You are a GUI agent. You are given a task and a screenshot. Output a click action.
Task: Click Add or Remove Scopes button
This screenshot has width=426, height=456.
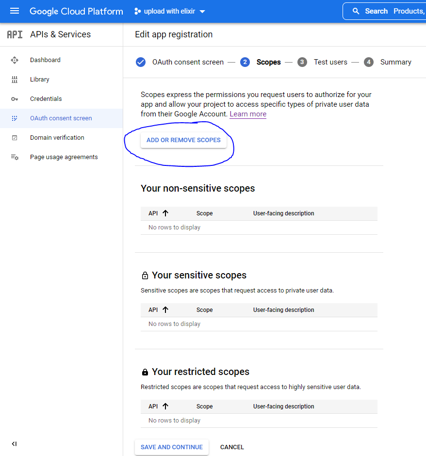coord(183,140)
